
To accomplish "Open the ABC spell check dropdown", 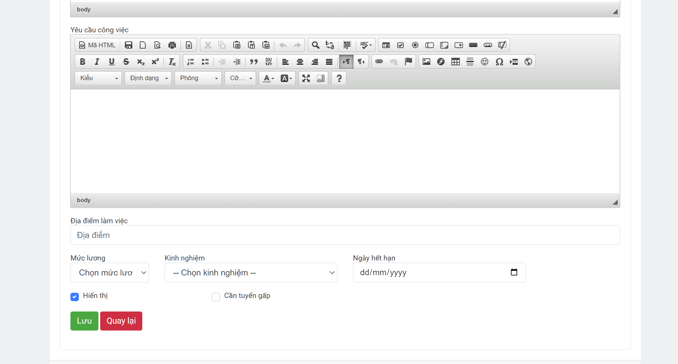I will pos(366,45).
